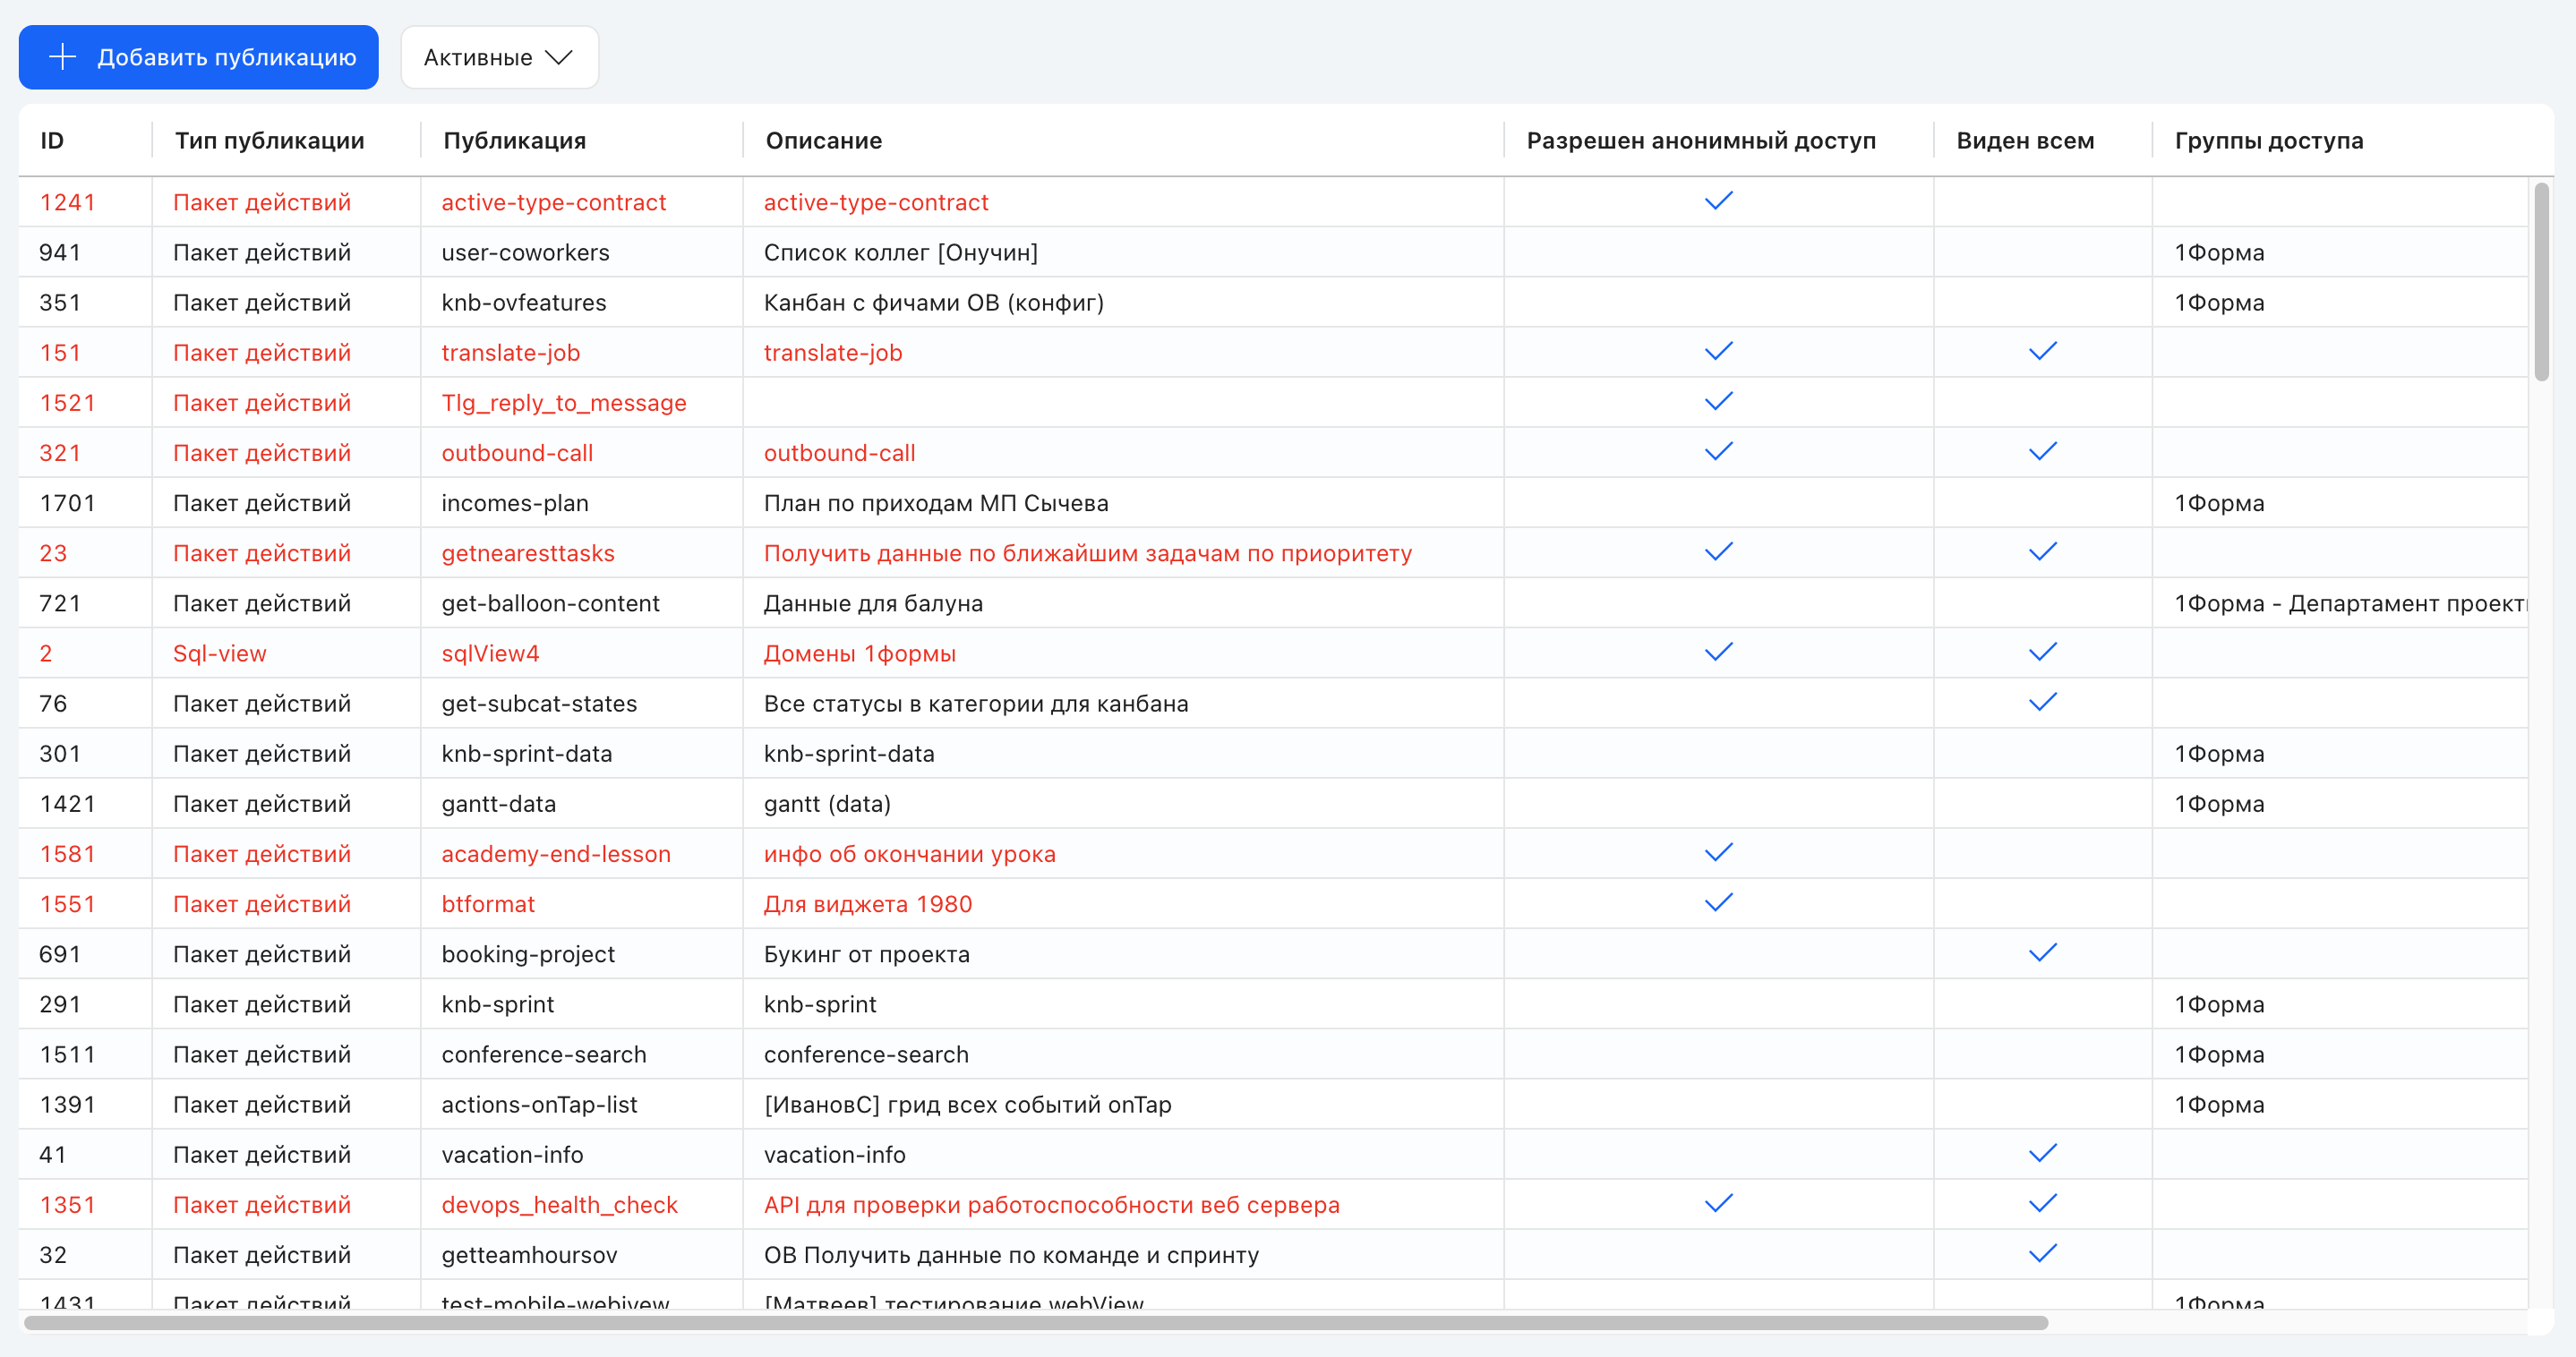Click the Публикация column header
The height and width of the screenshot is (1357, 2576).
click(514, 141)
